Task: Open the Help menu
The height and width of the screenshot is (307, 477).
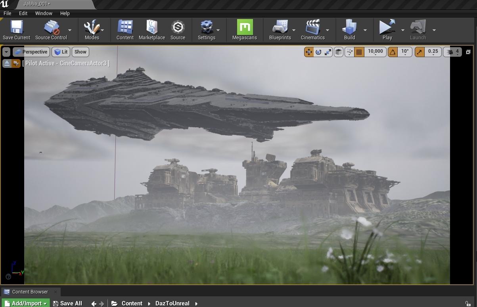Action: (65, 13)
